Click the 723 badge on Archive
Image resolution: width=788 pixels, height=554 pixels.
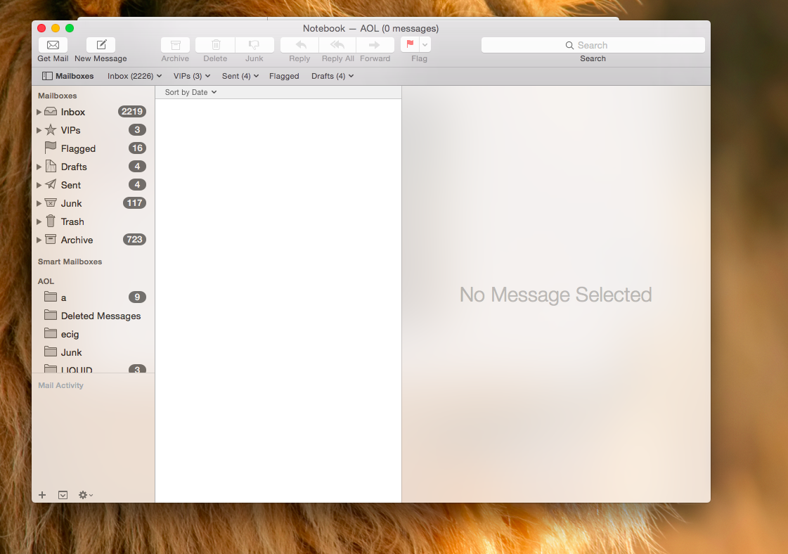134,239
